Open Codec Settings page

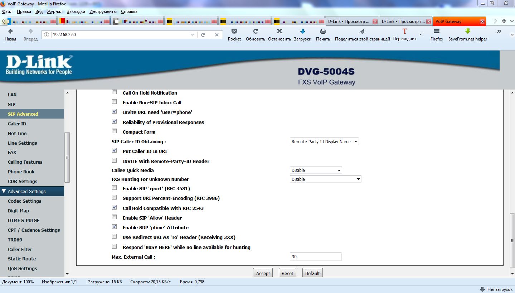click(x=24, y=201)
